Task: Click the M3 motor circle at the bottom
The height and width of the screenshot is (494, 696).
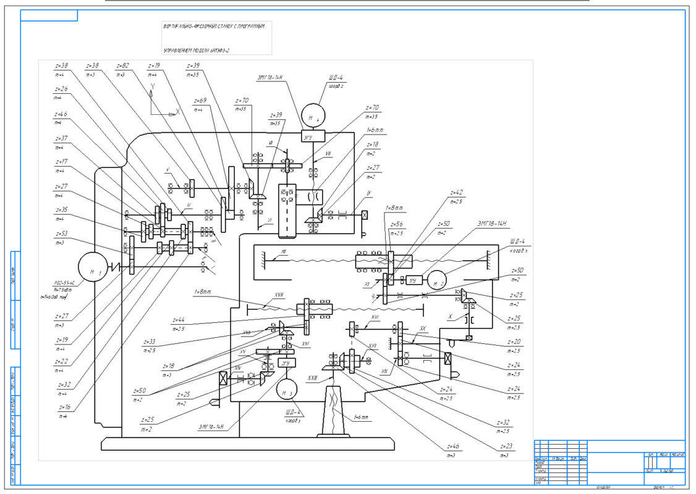Action: click(x=287, y=390)
